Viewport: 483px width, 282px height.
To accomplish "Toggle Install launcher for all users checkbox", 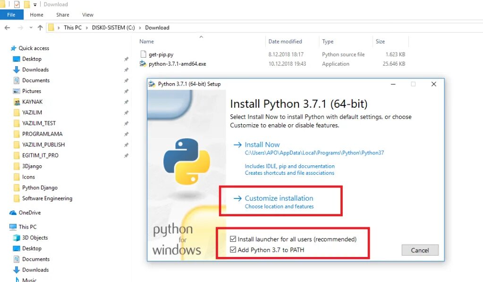I will [233, 239].
